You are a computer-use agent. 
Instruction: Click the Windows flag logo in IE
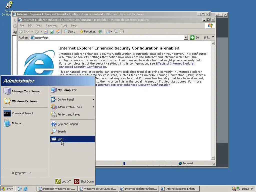point(210,25)
